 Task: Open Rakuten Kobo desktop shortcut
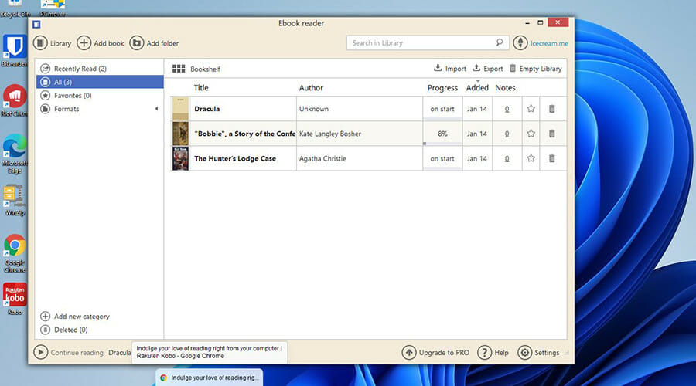pos(15,299)
